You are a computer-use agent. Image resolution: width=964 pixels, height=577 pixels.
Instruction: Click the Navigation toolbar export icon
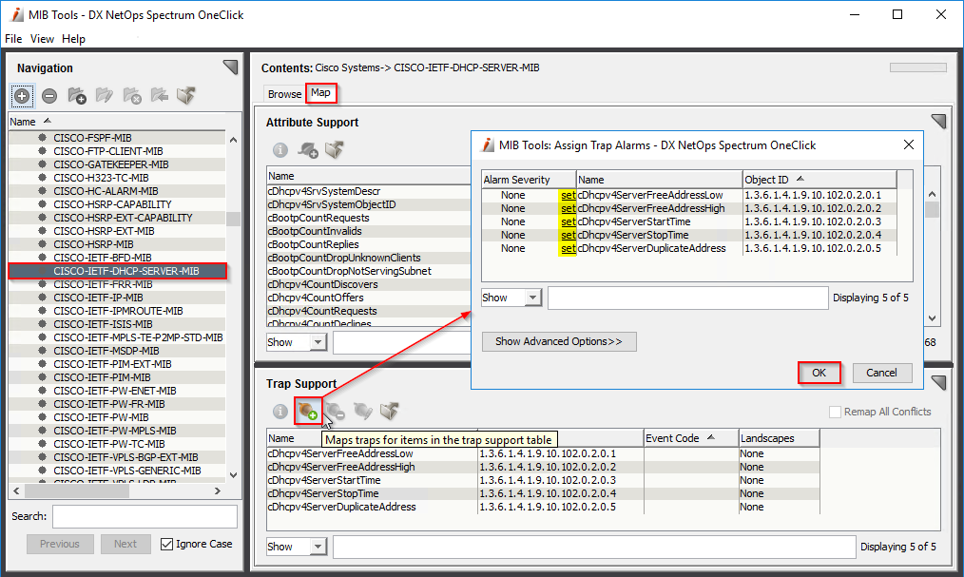(x=186, y=96)
